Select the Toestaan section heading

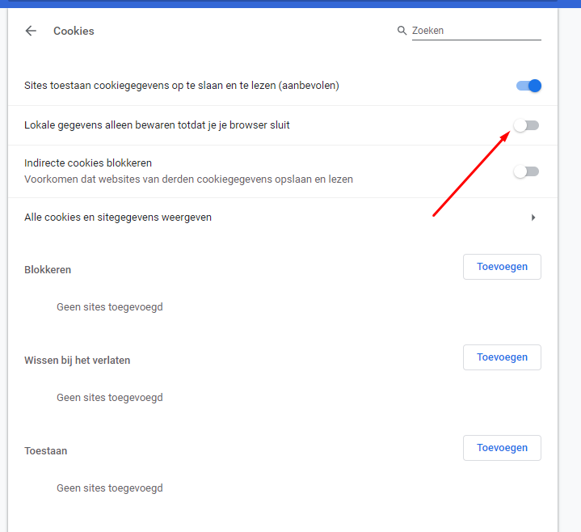tap(45, 451)
